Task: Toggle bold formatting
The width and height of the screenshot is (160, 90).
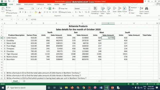Action: 20,12
